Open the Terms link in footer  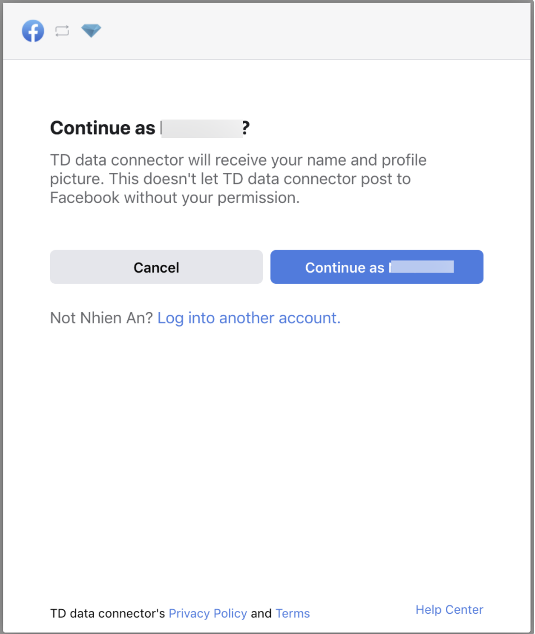point(292,613)
